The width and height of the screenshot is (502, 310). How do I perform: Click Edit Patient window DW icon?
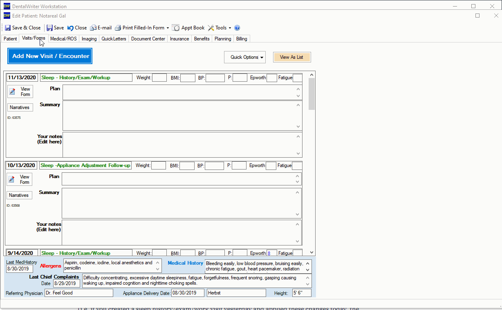(x=7, y=16)
